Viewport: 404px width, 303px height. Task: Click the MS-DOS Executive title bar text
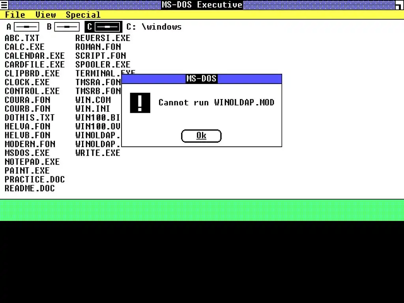(x=202, y=5)
